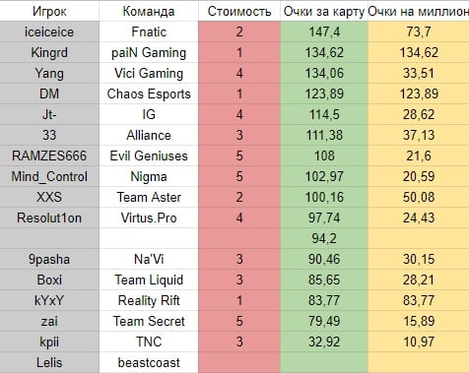Click the Reality Rift team cell
469x373 pixels.
tap(149, 300)
